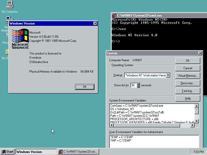This screenshot has height=155, width=207.
Task: Open the Start menu
Action: click(8, 152)
